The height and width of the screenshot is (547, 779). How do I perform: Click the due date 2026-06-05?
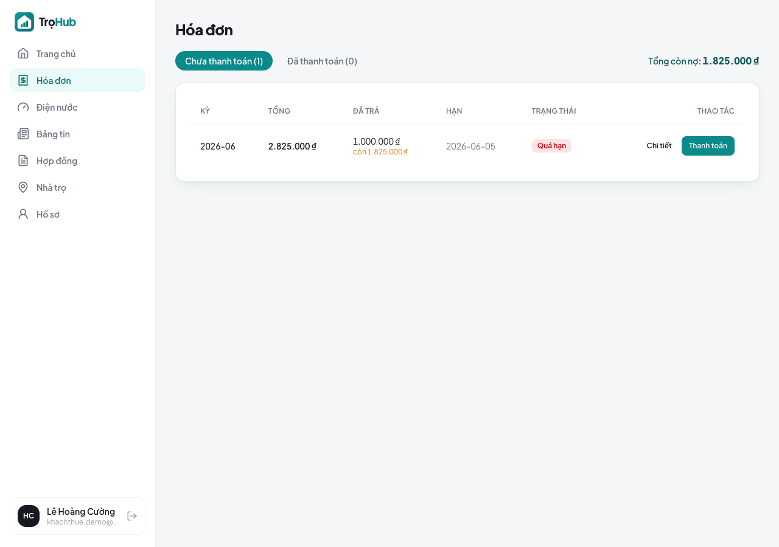[x=470, y=146]
